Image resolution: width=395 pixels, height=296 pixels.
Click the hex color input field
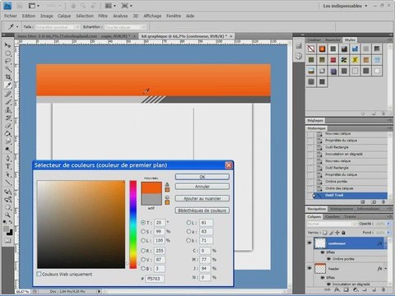[155, 279]
